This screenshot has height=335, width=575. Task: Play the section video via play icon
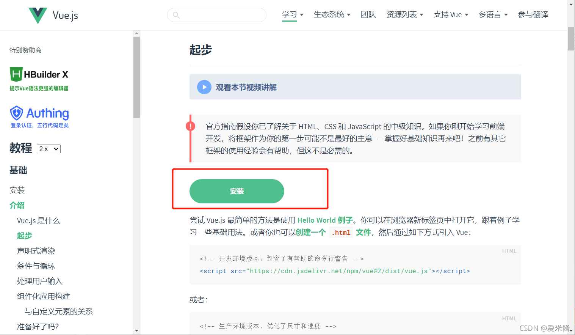click(204, 87)
